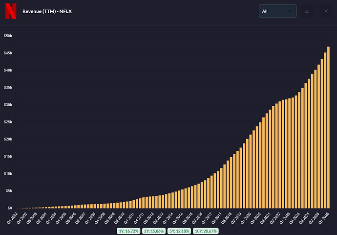
Task: Click the Q4 2014 axis label
Action: click(x=178, y=218)
